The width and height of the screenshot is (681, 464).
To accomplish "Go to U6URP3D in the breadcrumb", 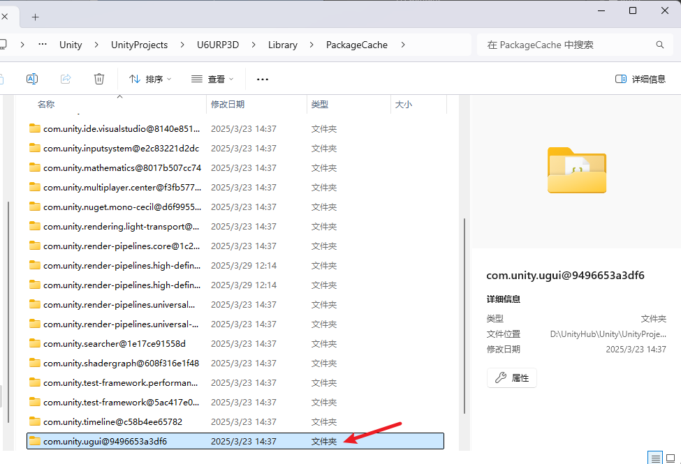I will click(218, 45).
